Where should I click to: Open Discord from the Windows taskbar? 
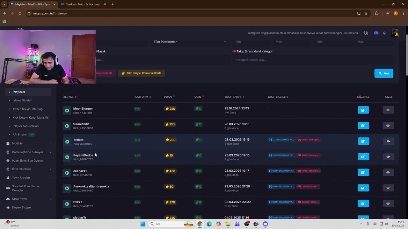coord(265,224)
